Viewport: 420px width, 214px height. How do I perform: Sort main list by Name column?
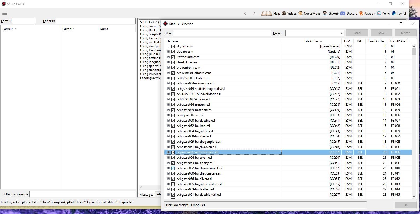tap(117, 29)
